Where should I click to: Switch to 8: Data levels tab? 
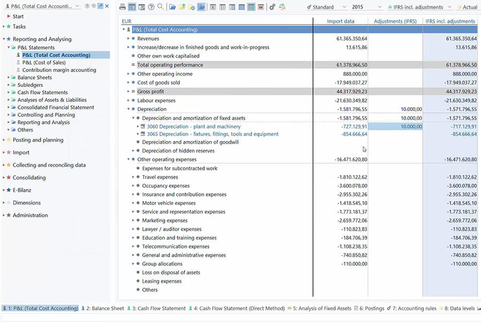coord(457,308)
